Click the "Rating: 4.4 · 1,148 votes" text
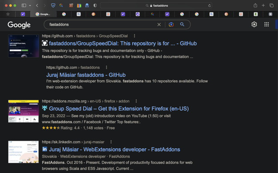 click(82, 128)
